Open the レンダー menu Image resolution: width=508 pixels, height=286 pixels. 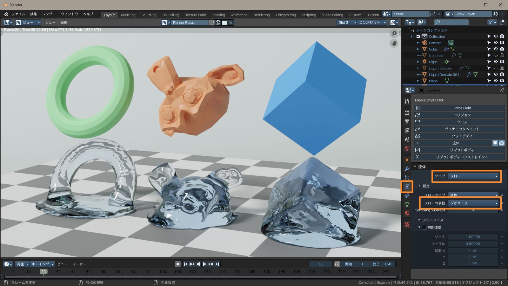49,14
